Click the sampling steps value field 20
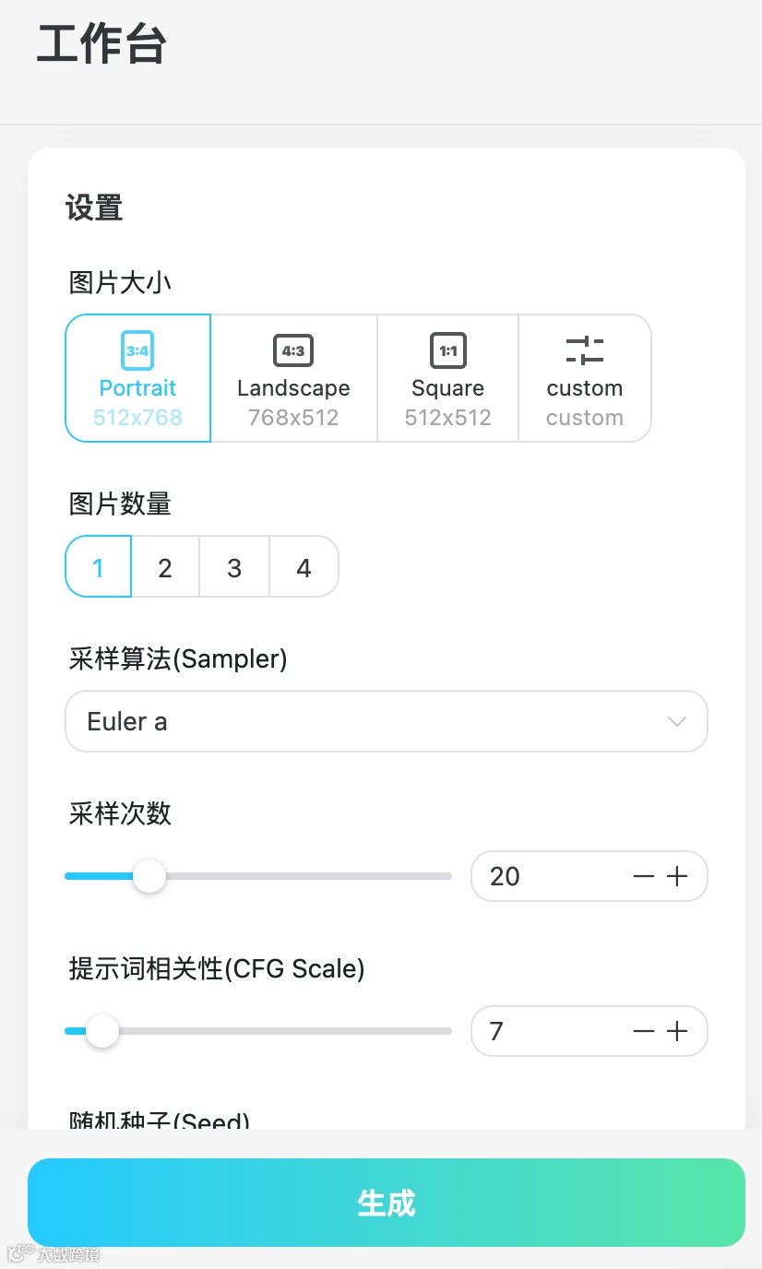The image size is (762, 1269). pos(544,876)
